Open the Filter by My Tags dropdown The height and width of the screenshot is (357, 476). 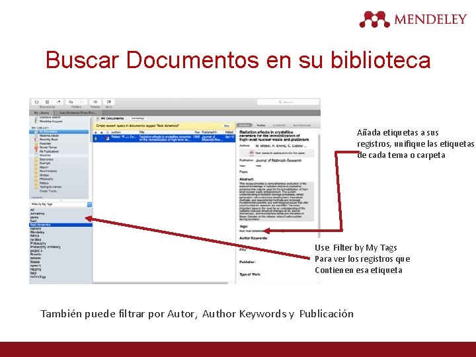pyautogui.click(x=61, y=204)
